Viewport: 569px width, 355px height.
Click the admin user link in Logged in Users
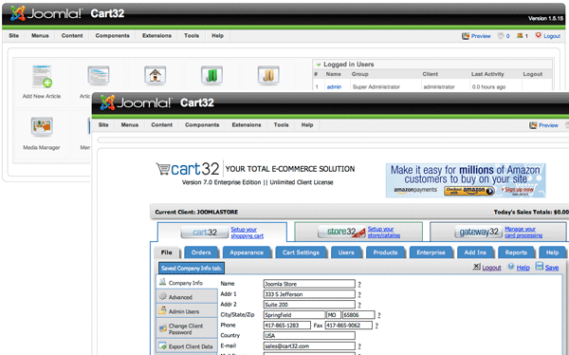click(x=334, y=86)
